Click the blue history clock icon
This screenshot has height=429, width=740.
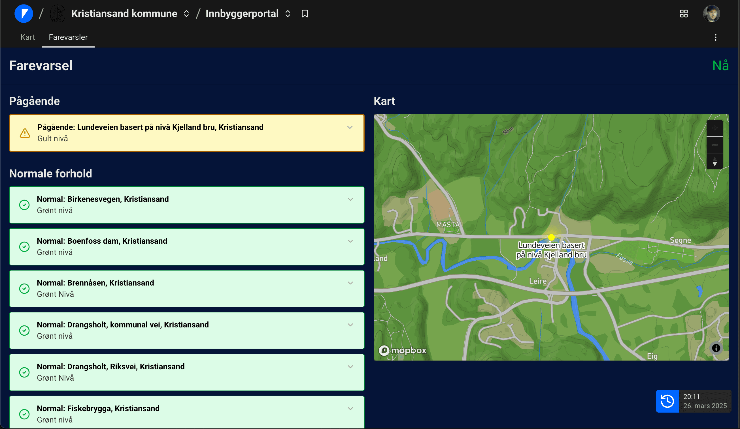(667, 401)
